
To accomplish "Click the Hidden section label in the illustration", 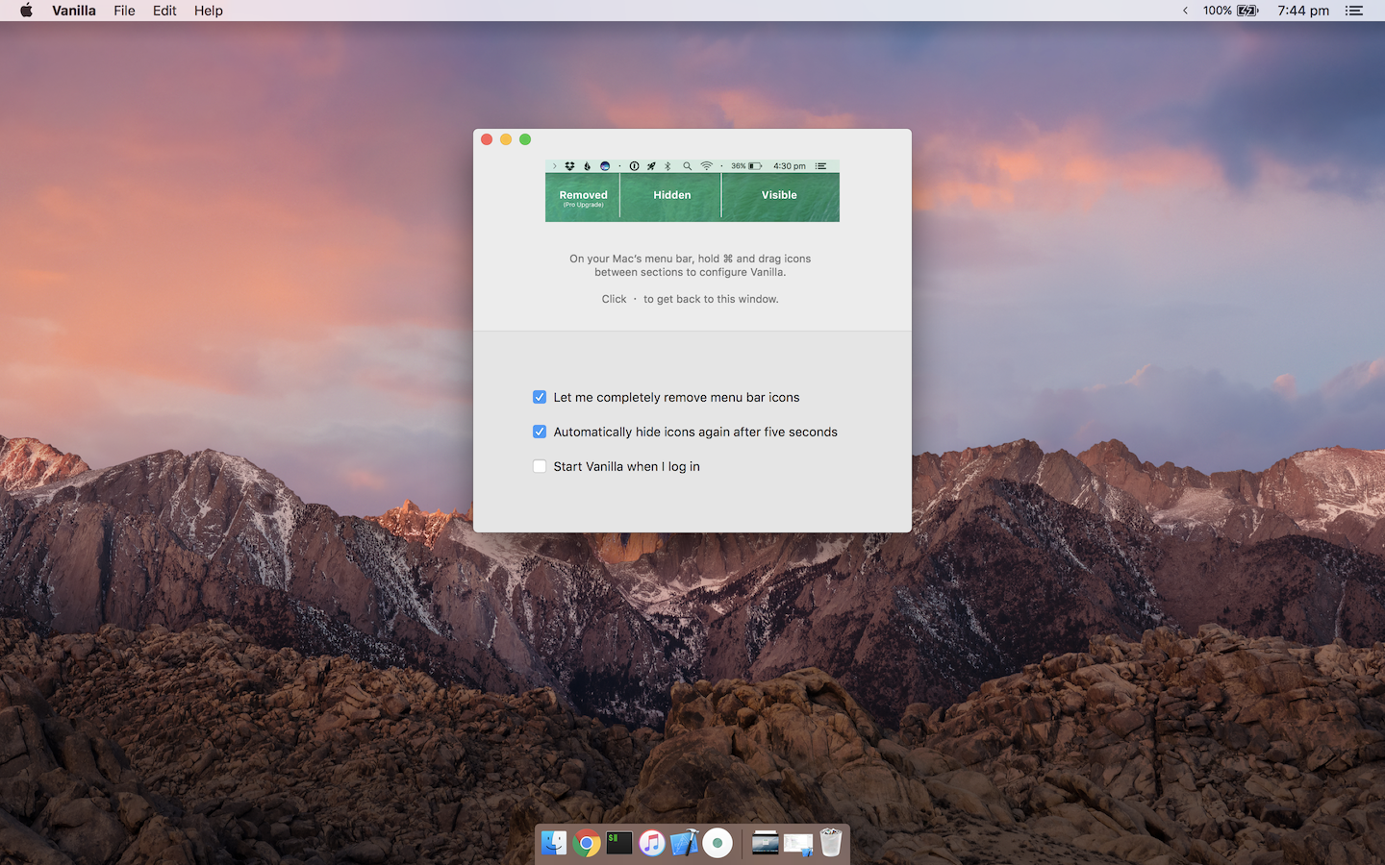I will tap(672, 195).
